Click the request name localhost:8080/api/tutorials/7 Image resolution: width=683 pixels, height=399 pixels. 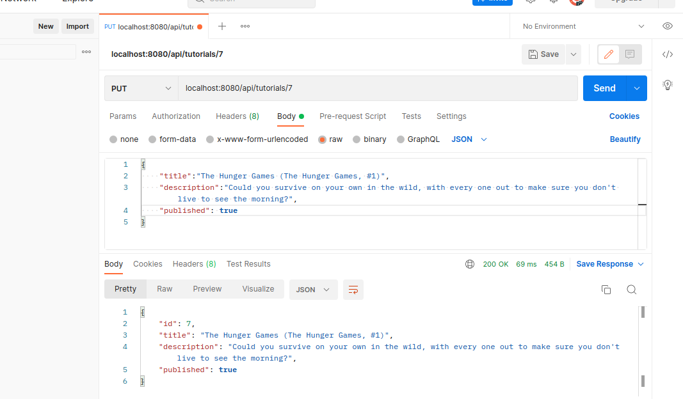click(x=167, y=54)
